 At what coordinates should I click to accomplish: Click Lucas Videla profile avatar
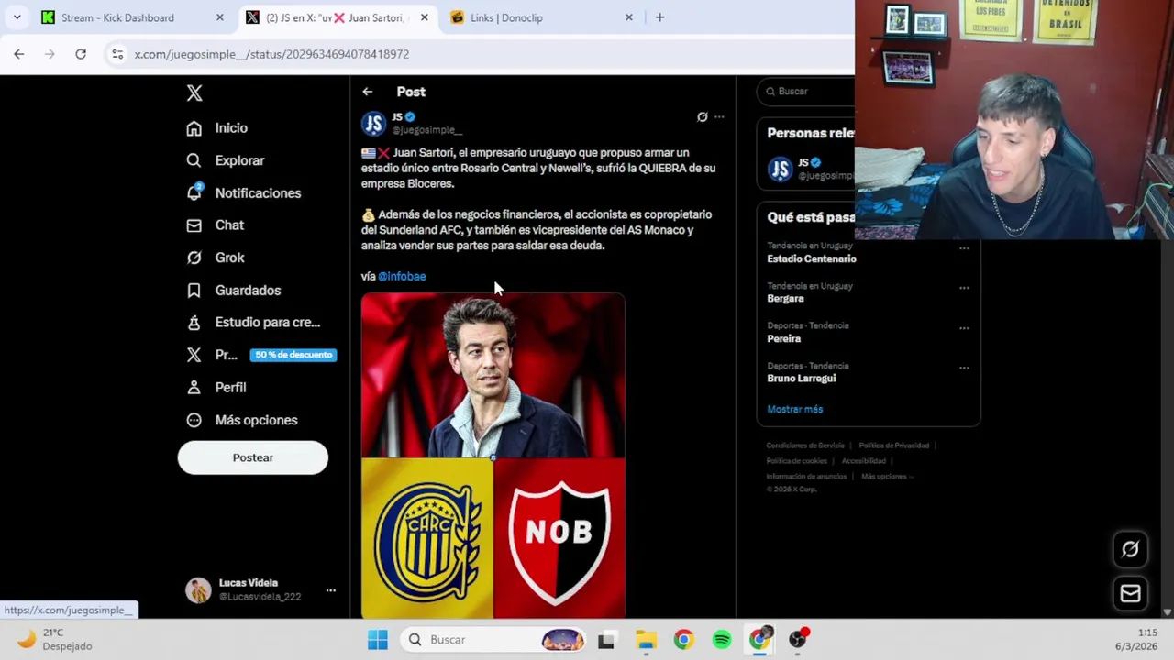(198, 590)
